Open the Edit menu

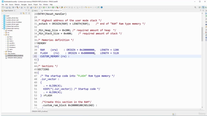point(6,5)
